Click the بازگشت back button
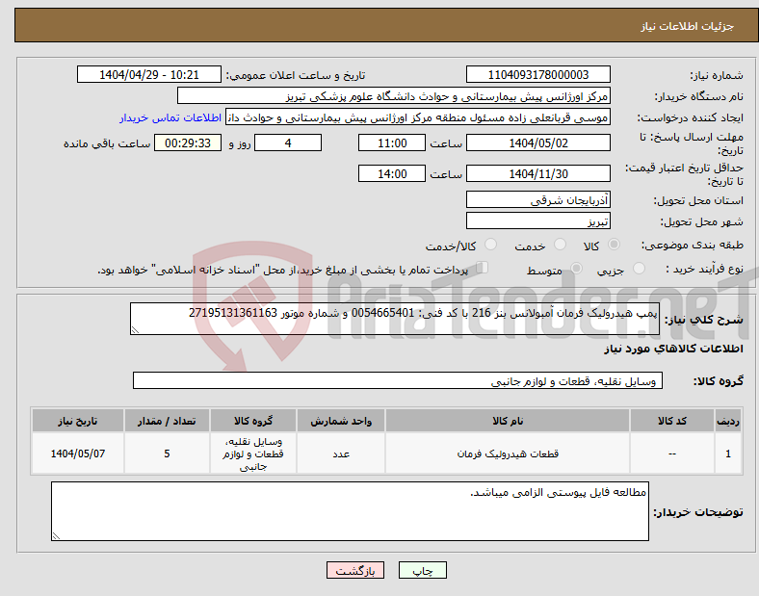 pos(355,570)
